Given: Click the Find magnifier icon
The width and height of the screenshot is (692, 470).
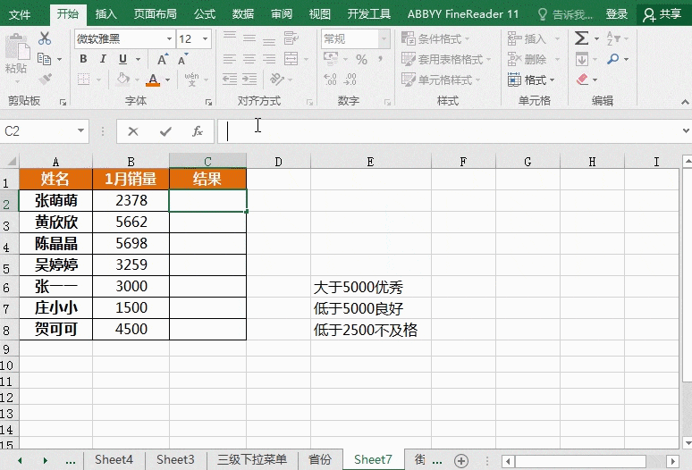Looking at the screenshot, I should click(613, 59).
